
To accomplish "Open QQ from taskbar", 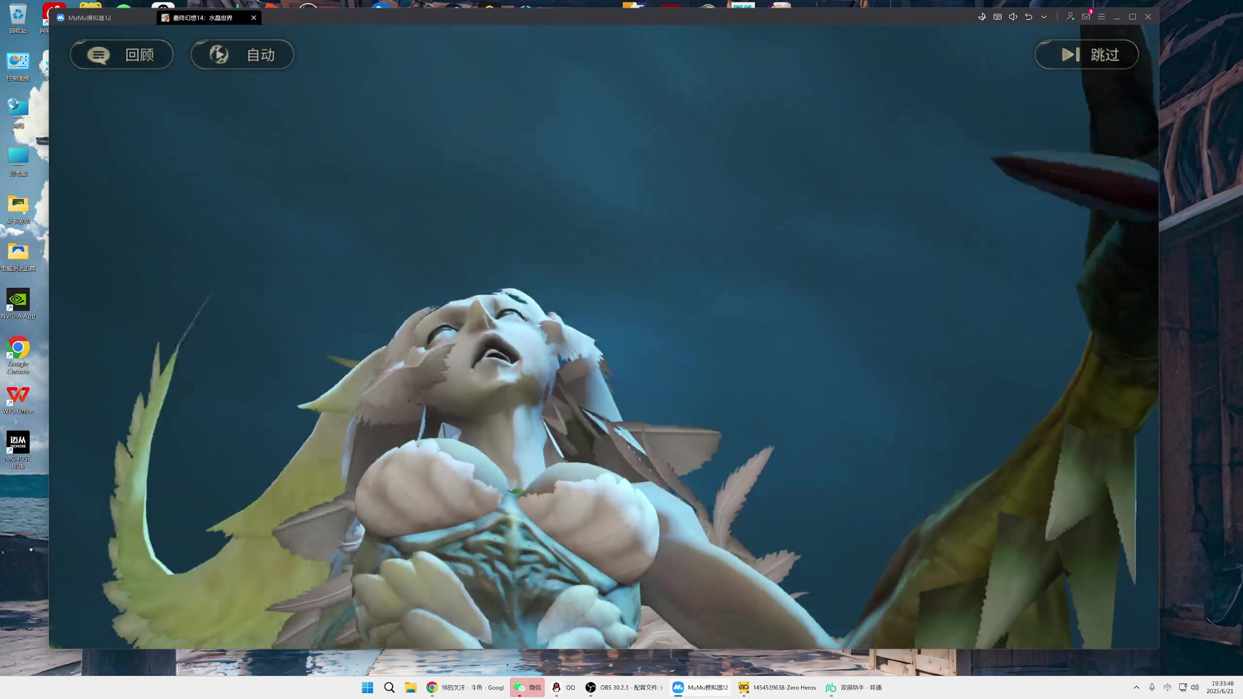I will coord(563,687).
